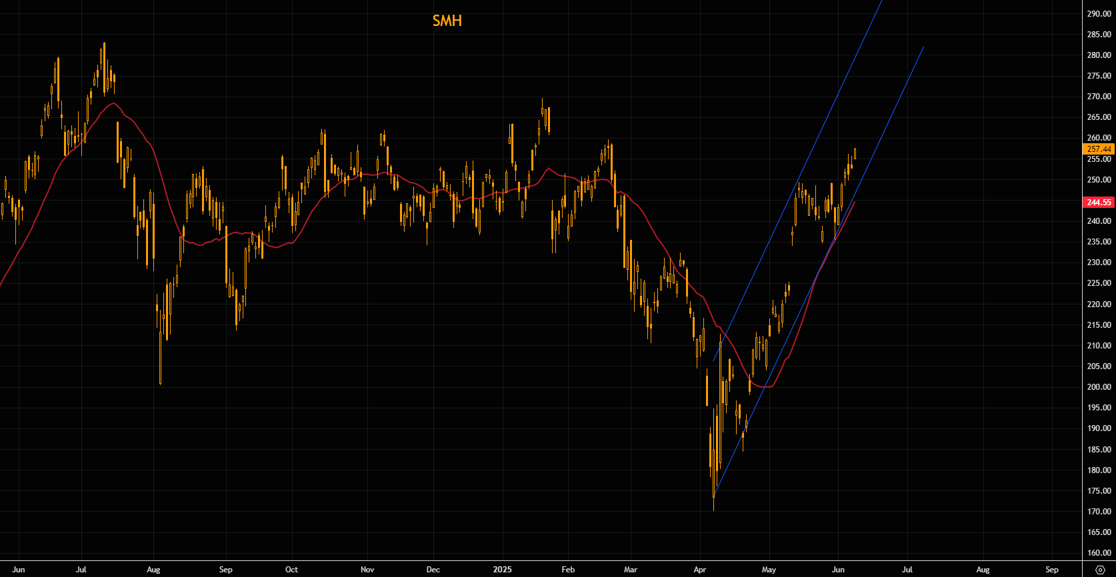Click the 2025 year label on time axis
The height and width of the screenshot is (577, 1116).
(x=502, y=570)
